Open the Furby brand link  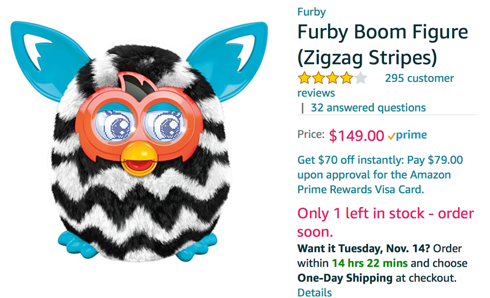[x=311, y=12]
